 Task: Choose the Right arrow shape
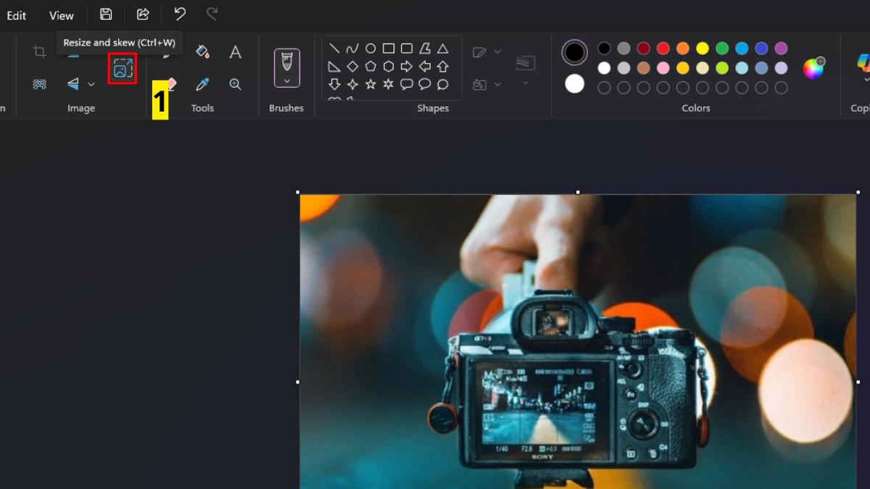407,67
